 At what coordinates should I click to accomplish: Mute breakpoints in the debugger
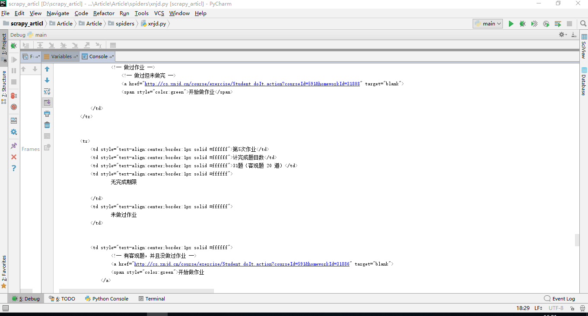[x=14, y=107]
